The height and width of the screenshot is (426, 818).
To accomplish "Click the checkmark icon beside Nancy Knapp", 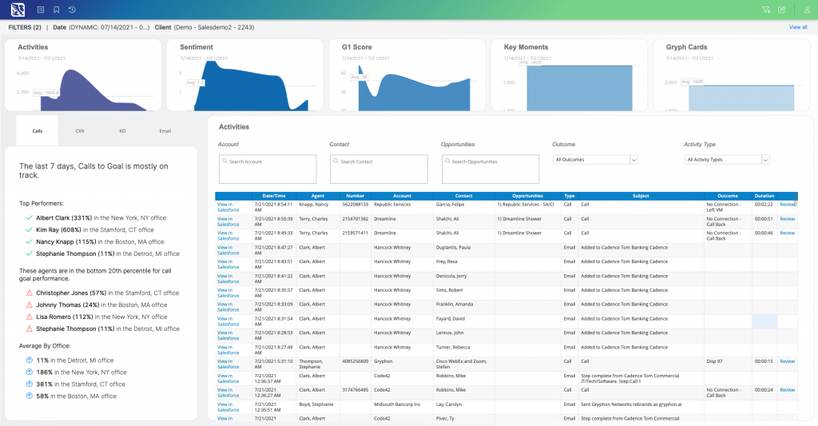I will [x=30, y=241].
